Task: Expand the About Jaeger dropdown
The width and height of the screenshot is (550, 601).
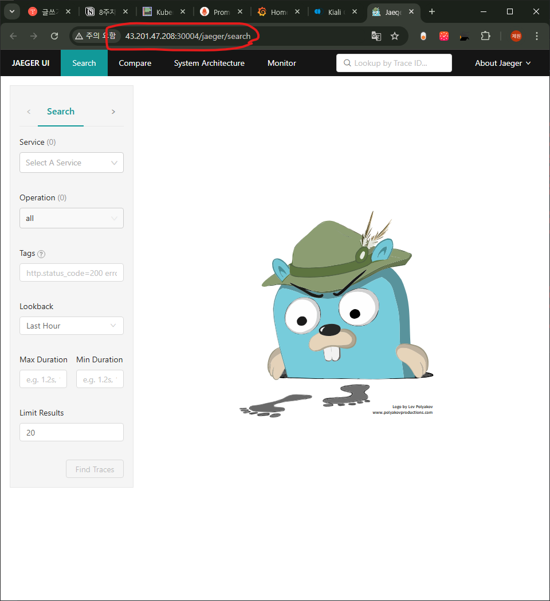Action: 503,63
